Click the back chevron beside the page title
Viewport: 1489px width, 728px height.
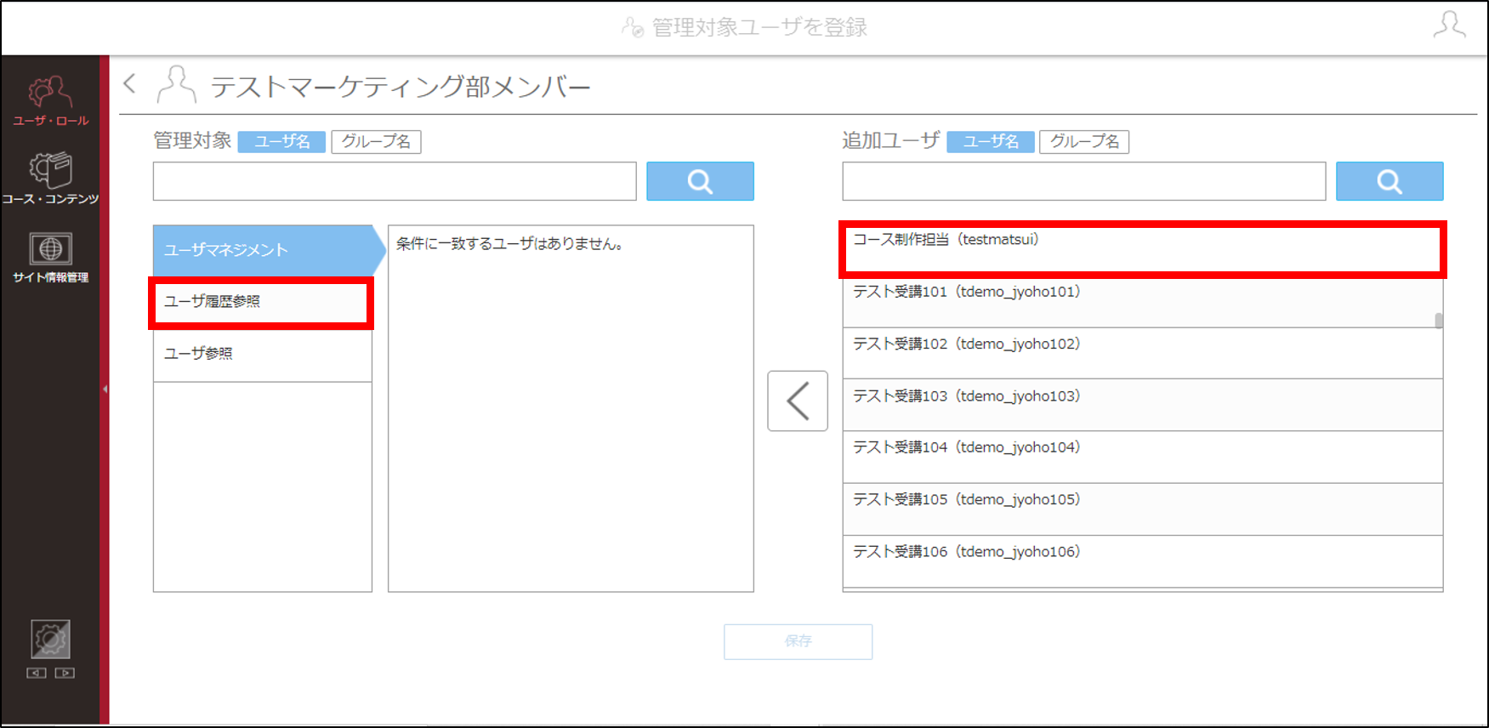coord(130,83)
